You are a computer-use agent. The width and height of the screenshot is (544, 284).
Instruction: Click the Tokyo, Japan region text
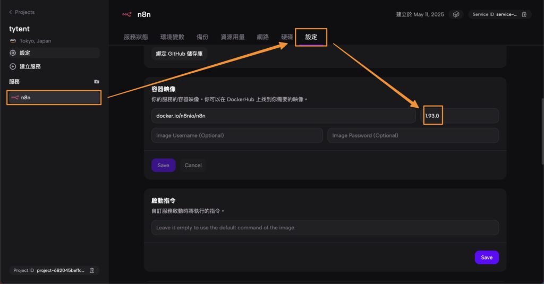click(36, 40)
